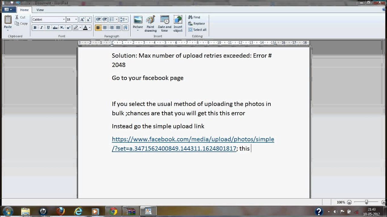Click Select all
This screenshot has height=217, width=387.
(x=197, y=30)
